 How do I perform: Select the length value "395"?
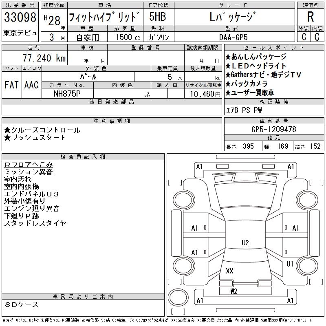pyautogui.click(x=248, y=146)
